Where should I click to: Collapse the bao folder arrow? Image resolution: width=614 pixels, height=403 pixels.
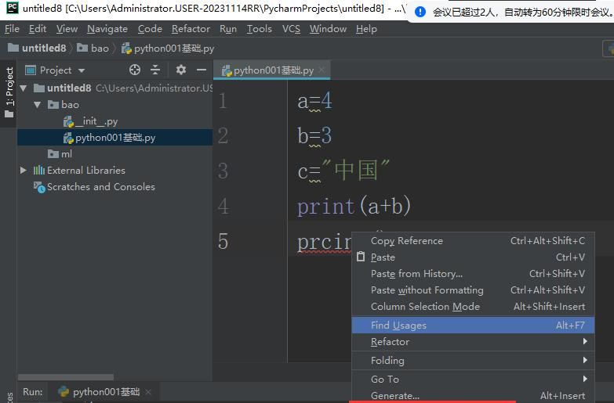point(37,105)
